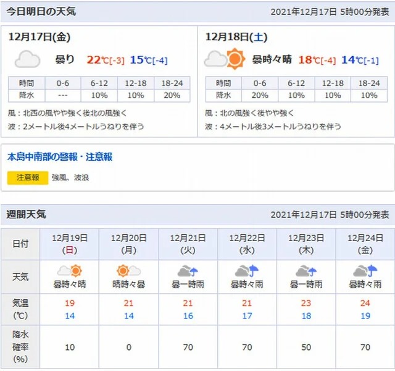The image size is (395, 371).
Task: Click the cloudy icon for December 17
Action: [27, 59]
